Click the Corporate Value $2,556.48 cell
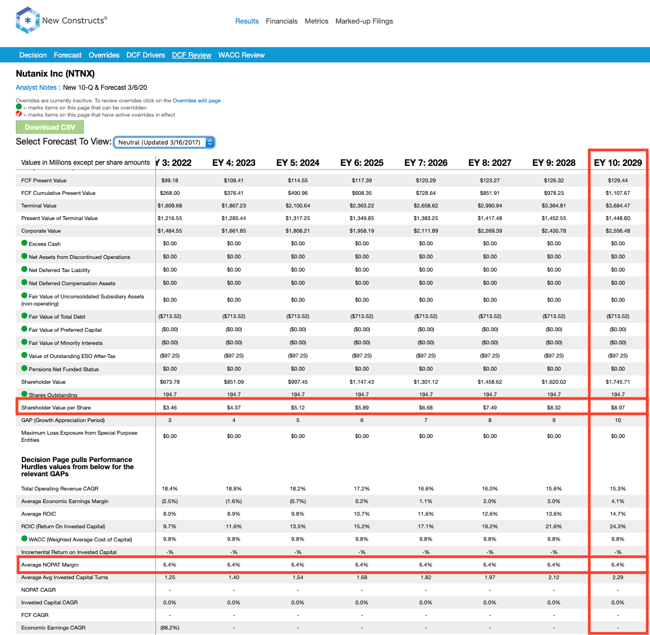 (618, 231)
